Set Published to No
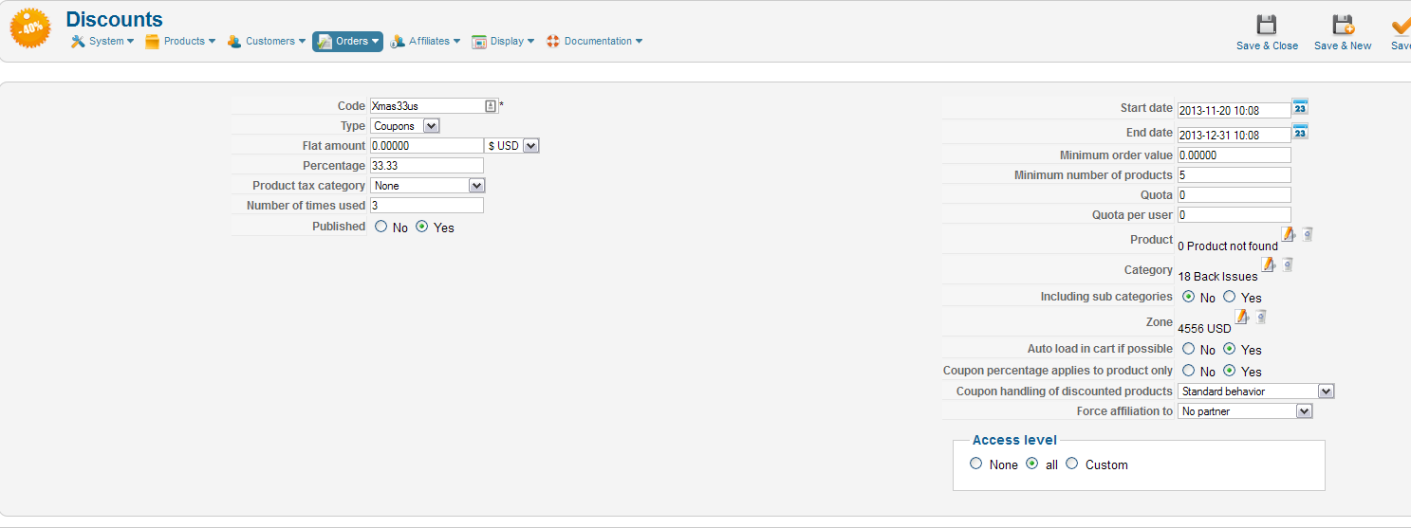The height and width of the screenshot is (528, 1411). click(381, 227)
